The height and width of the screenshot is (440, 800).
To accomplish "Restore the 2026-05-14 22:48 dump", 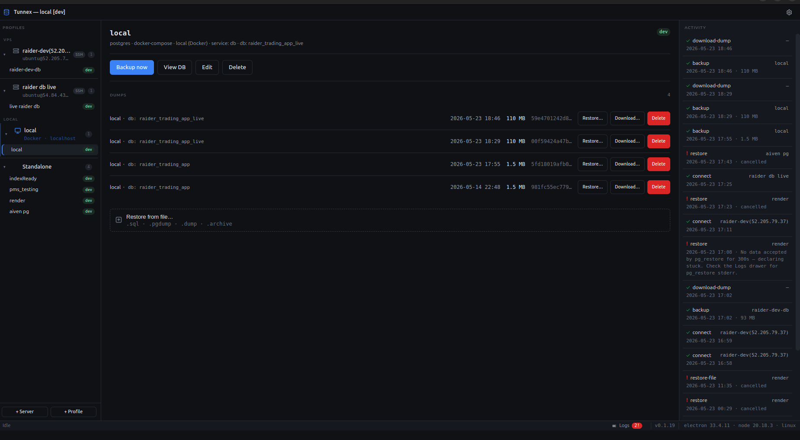I will [x=592, y=187].
